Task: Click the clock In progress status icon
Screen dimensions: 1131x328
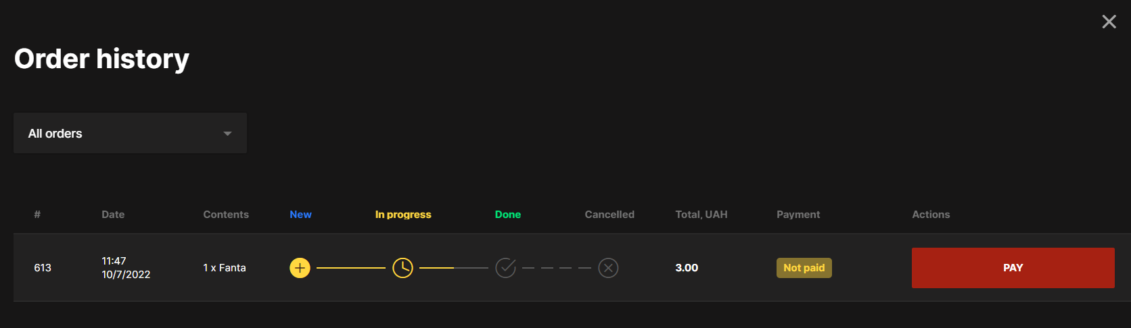Action: [402, 268]
